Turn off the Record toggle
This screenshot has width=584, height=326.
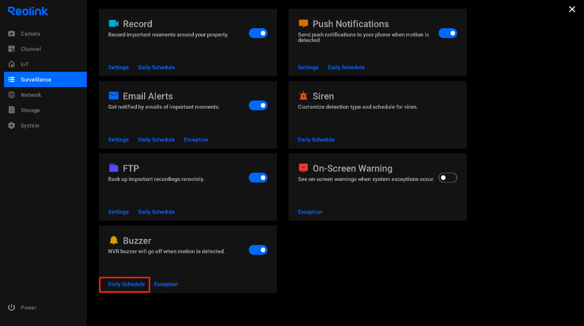[x=258, y=33]
